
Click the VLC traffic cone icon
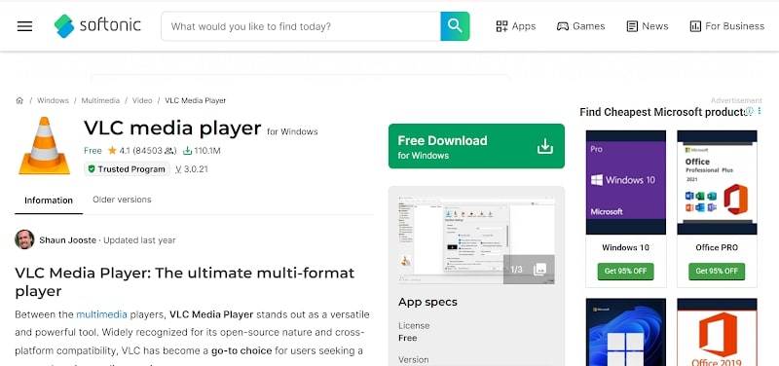44,145
